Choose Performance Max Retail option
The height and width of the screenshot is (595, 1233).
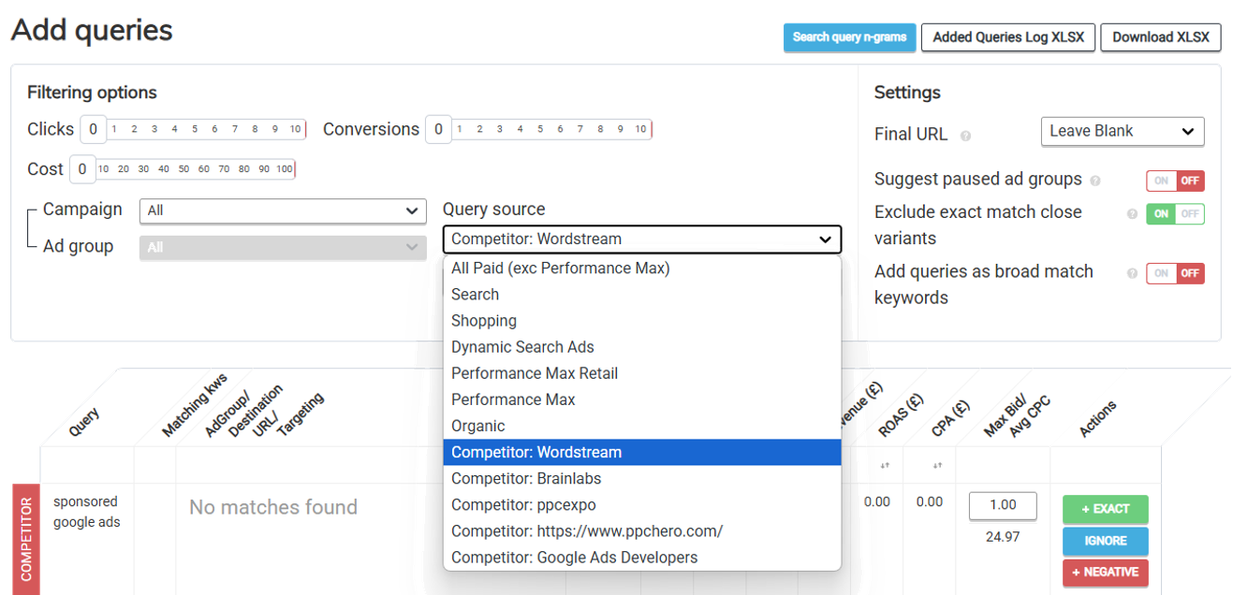[x=535, y=373]
